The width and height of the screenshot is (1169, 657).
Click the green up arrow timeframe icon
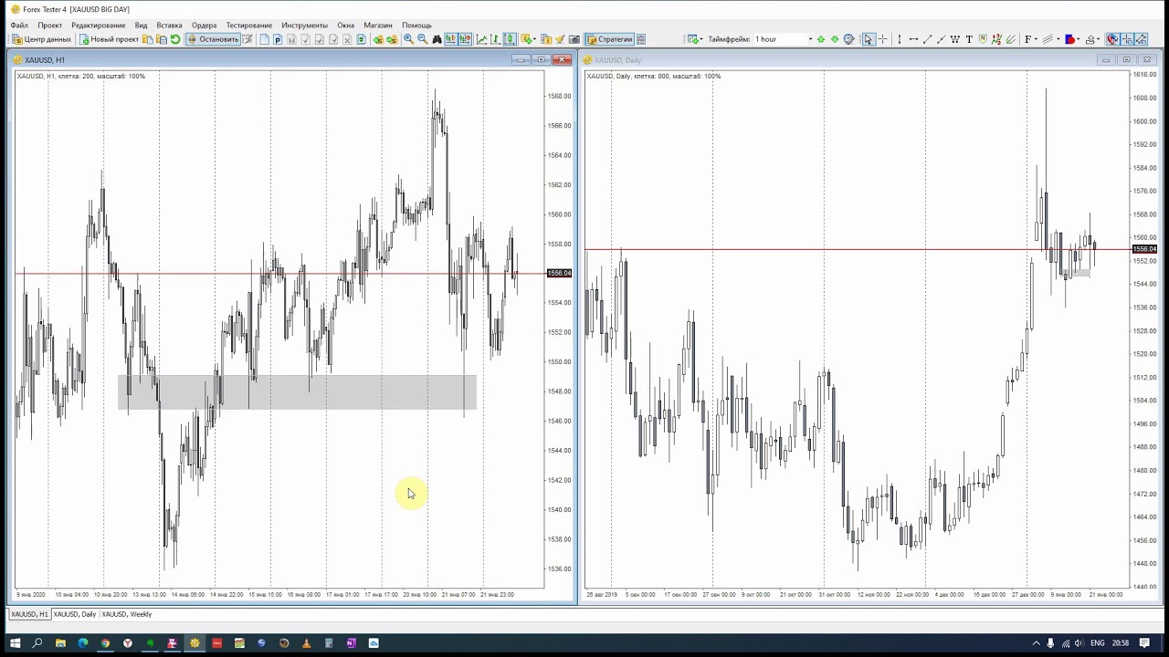(821, 39)
